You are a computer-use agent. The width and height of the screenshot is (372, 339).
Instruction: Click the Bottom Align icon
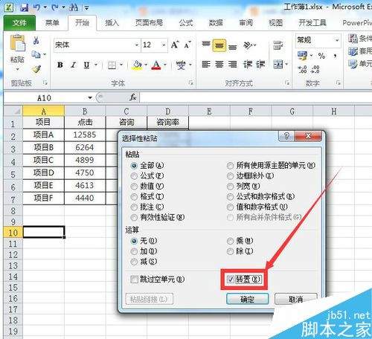(233, 46)
